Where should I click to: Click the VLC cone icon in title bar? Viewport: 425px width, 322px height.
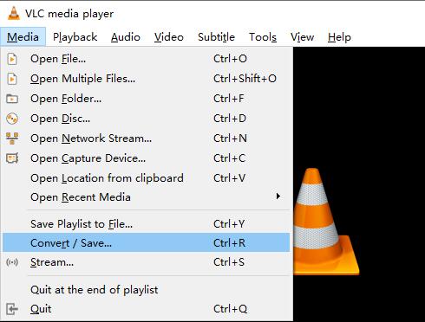pos(14,13)
